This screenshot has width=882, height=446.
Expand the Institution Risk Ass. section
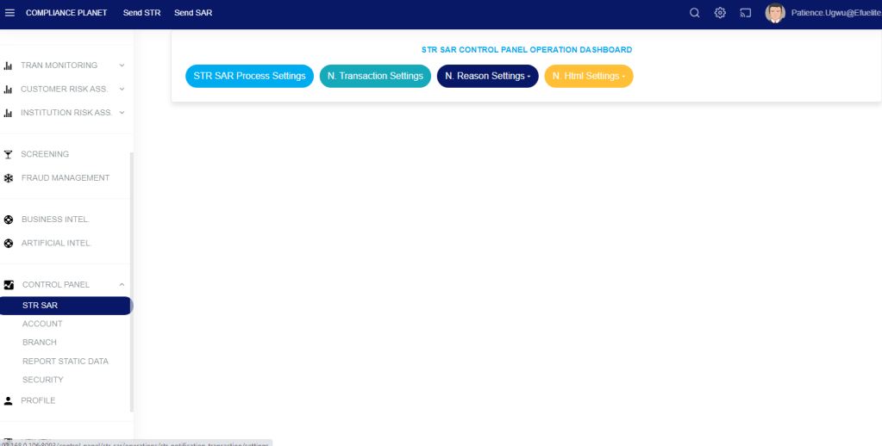tap(122, 113)
